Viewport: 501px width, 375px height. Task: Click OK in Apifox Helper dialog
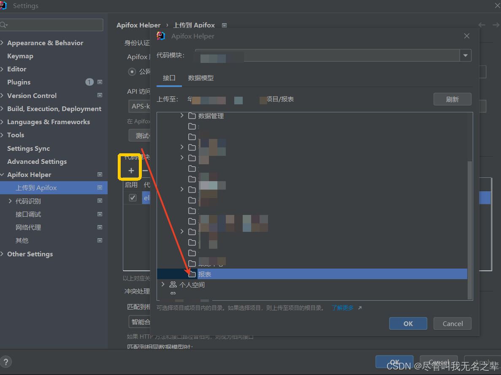408,323
